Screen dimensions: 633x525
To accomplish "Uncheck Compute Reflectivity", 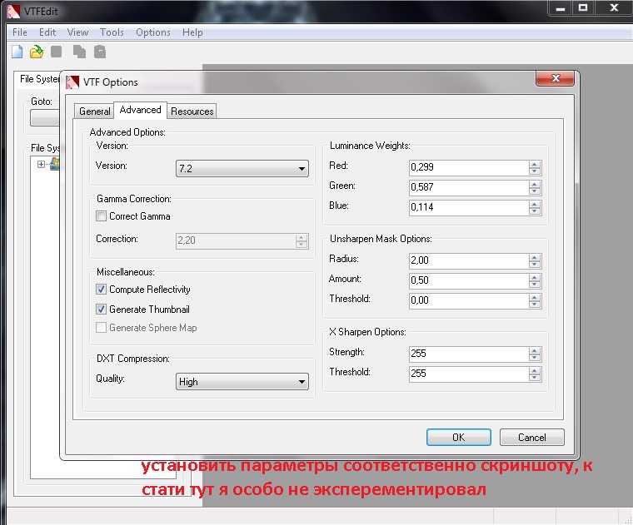I will [x=101, y=289].
